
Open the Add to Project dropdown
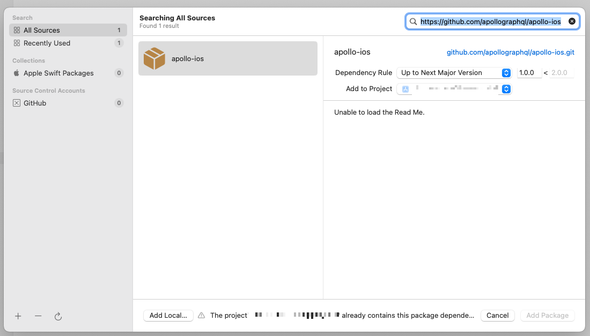[x=454, y=89]
